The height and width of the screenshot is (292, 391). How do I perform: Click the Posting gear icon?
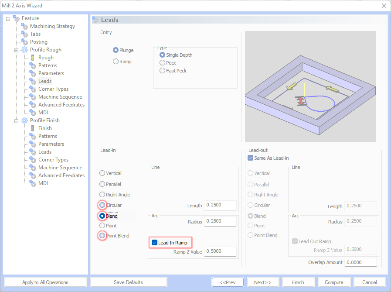pyautogui.click(x=24, y=42)
